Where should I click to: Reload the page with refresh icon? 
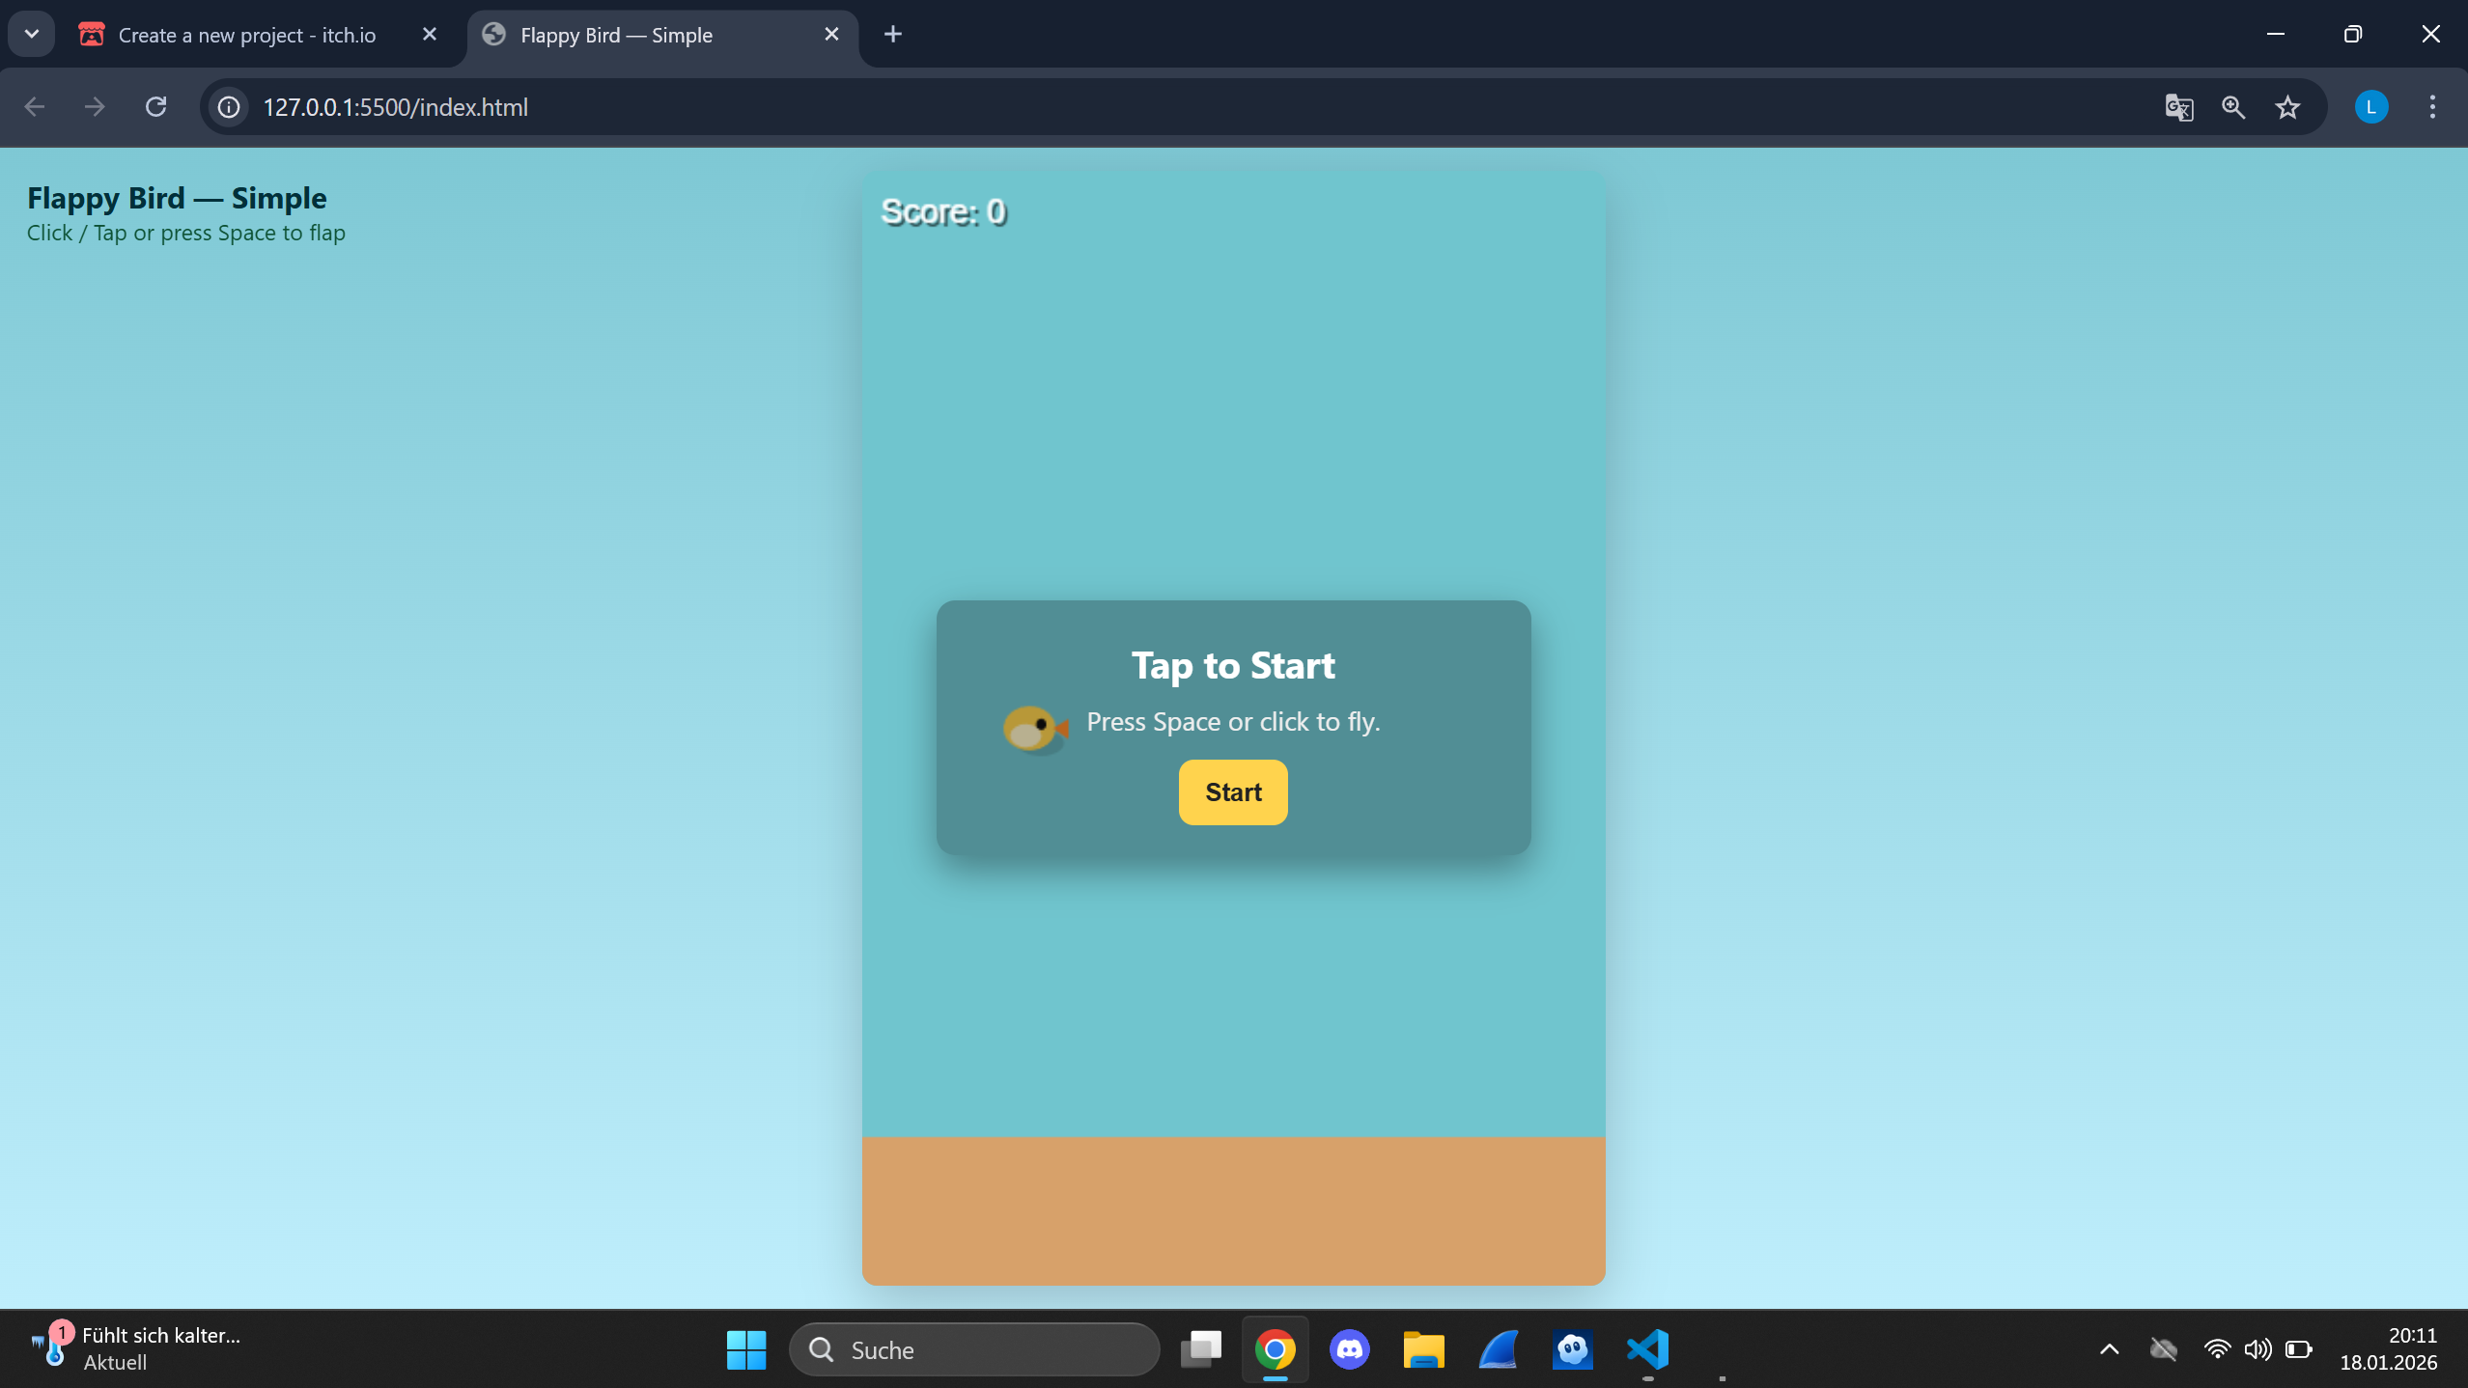(x=155, y=106)
